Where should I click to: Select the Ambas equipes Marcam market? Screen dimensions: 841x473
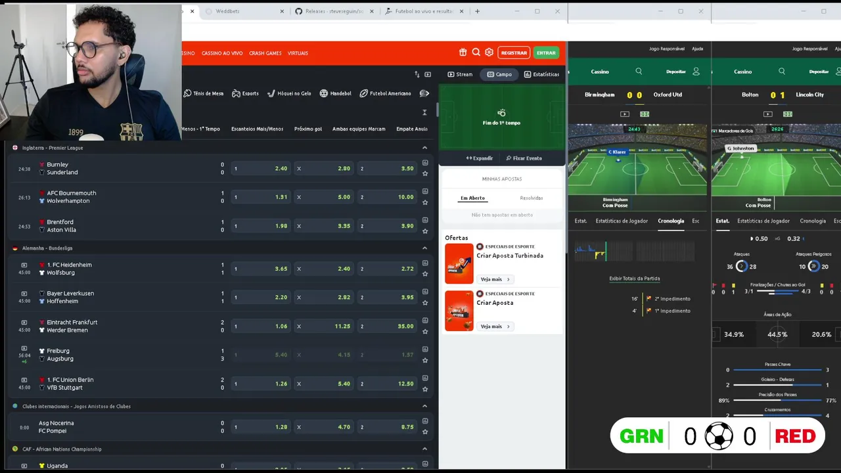(359, 129)
